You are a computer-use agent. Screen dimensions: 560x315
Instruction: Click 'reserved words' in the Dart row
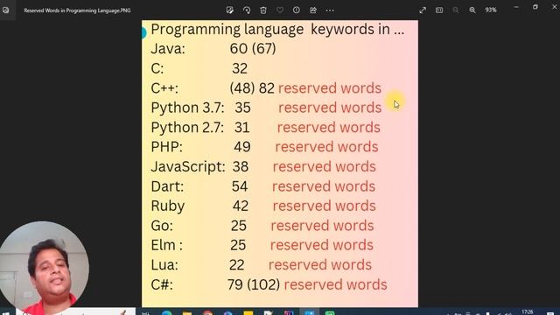pos(324,186)
